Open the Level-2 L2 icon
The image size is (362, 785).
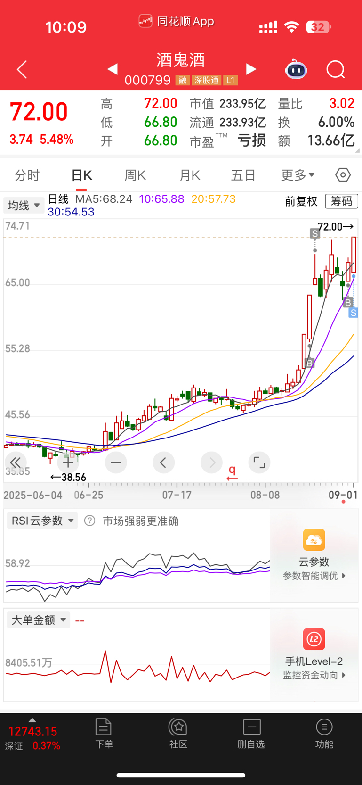[314, 639]
